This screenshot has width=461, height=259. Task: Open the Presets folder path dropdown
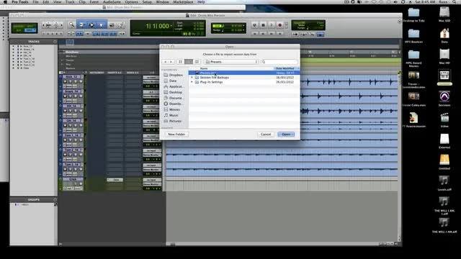[232, 62]
